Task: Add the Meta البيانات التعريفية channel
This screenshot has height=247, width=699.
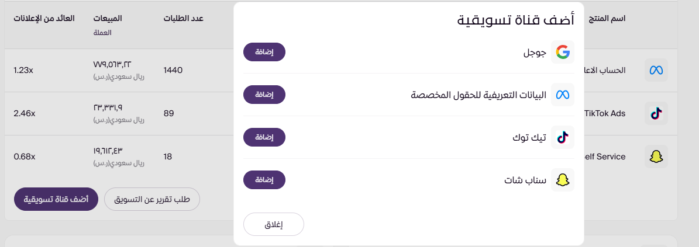Action: coord(264,95)
